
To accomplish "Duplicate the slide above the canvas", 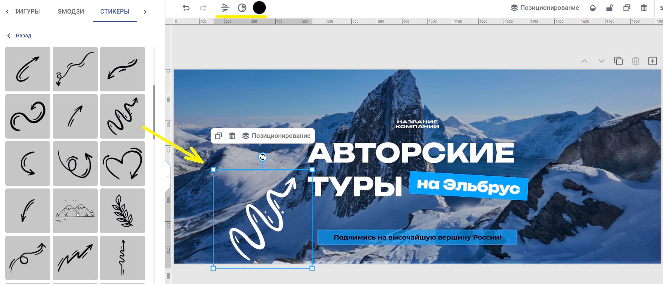I will click(x=618, y=61).
